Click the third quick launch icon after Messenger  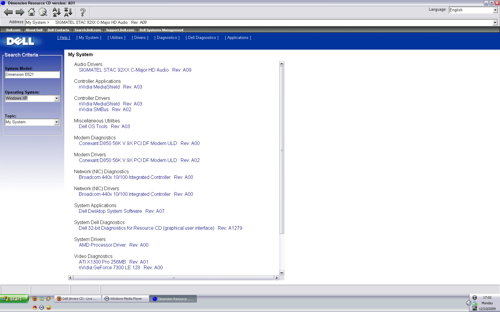[49, 299]
